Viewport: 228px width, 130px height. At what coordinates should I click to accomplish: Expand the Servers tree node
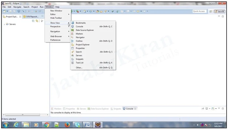pos(4,24)
